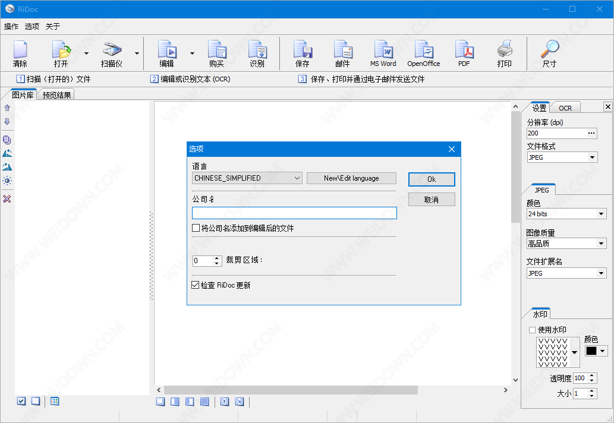This screenshot has height=423, width=614.
Task: Click the deselect all images icon
Action: coord(36,401)
